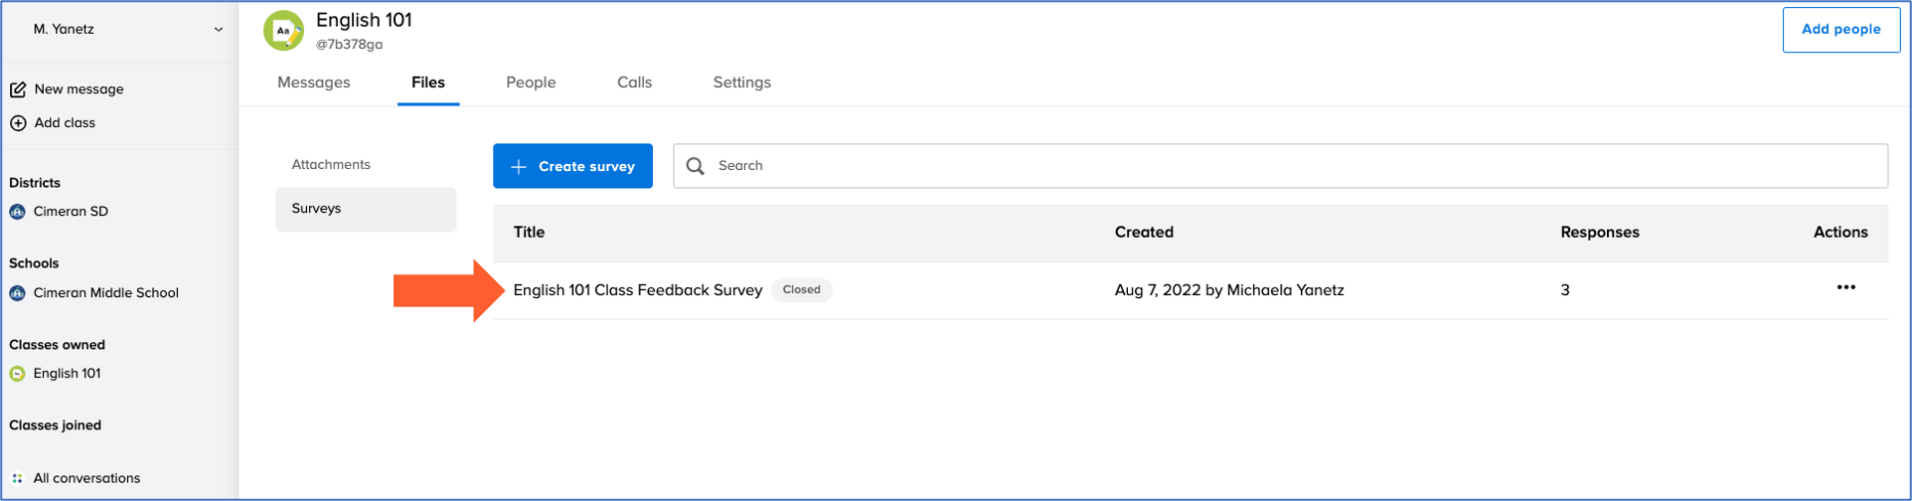The height and width of the screenshot is (501, 1912).
Task: Click the Add class plus icon
Action: [18, 123]
